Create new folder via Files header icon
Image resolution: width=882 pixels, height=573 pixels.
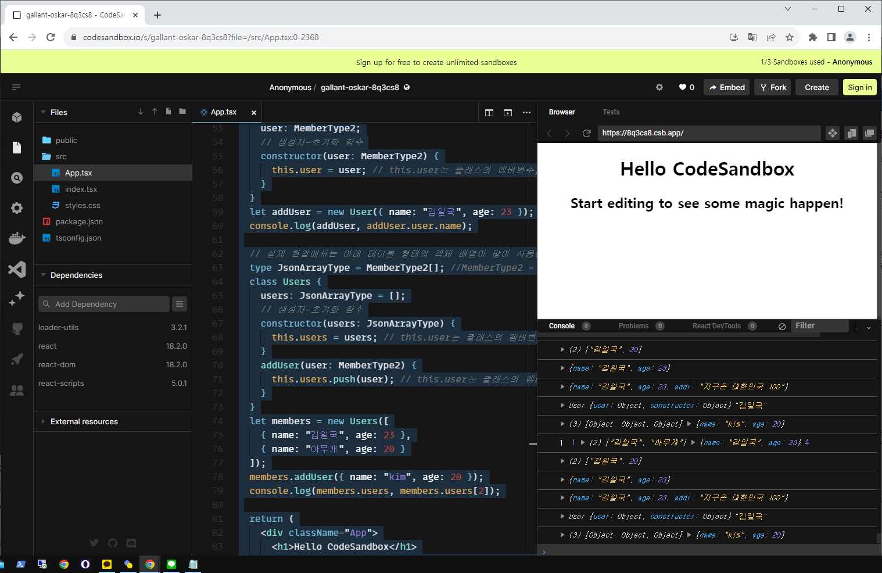point(182,112)
